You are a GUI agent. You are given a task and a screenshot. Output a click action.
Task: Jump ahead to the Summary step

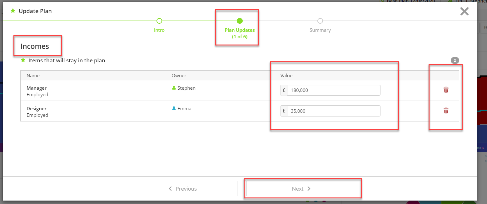pos(320,21)
